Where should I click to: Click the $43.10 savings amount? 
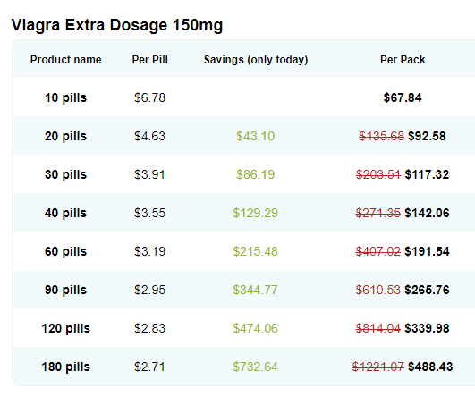pyautogui.click(x=255, y=136)
